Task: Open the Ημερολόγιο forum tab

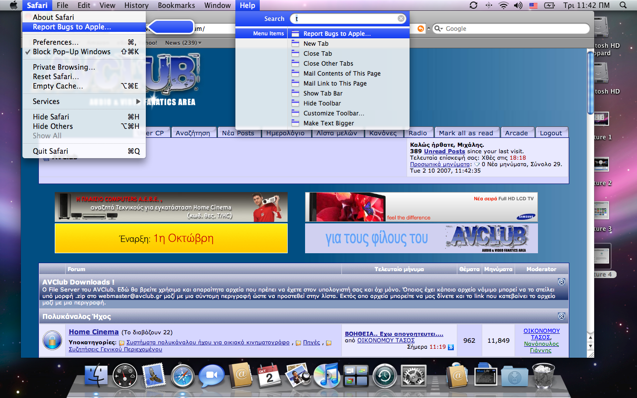Action: pos(285,133)
